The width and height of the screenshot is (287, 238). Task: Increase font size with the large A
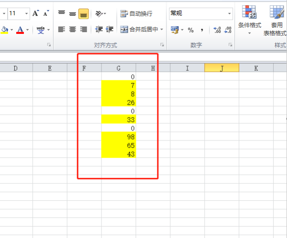click(35, 13)
